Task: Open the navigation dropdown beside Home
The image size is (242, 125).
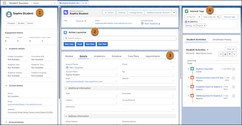Action: click(55, 3)
